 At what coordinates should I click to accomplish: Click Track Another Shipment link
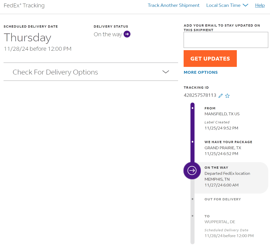(173, 5)
